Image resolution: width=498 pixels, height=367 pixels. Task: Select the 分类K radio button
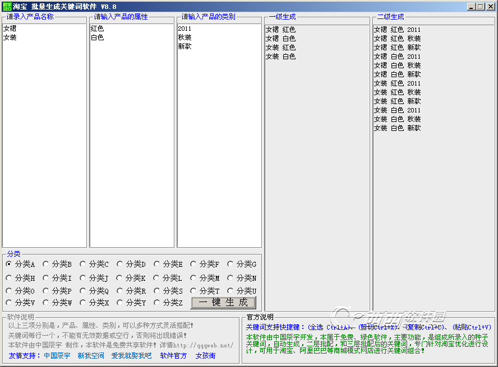pyautogui.click(x=120, y=277)
